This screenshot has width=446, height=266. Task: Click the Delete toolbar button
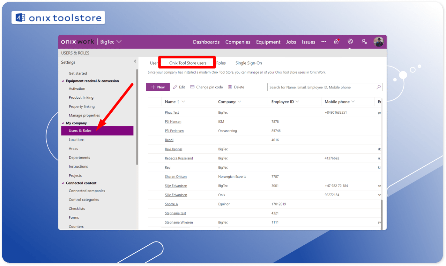tap(236, 87)
